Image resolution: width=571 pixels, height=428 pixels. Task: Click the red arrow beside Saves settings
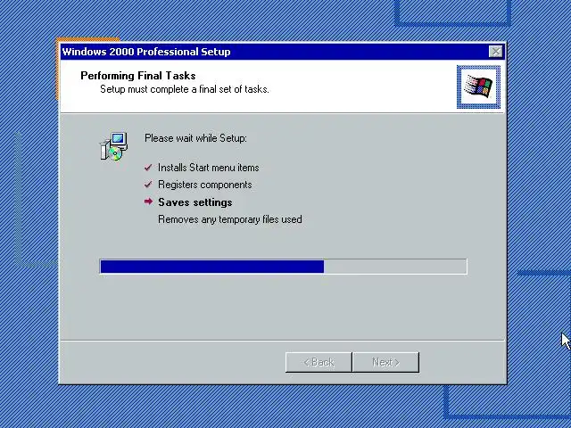coord(148,202)
